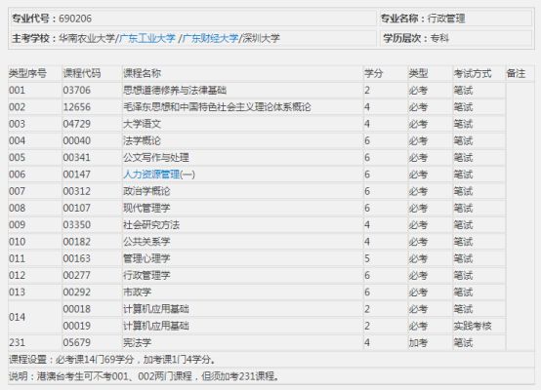
Task: Open the 人力资源管理 course link
Action: [151, 175]
